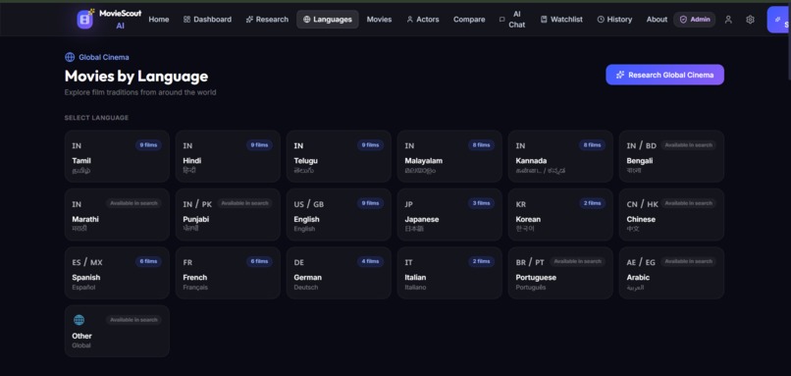Select the English language card

pos(339,214)
